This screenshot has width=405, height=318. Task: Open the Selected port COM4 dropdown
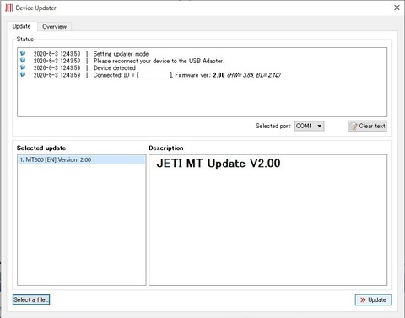(x=309, y=126)
